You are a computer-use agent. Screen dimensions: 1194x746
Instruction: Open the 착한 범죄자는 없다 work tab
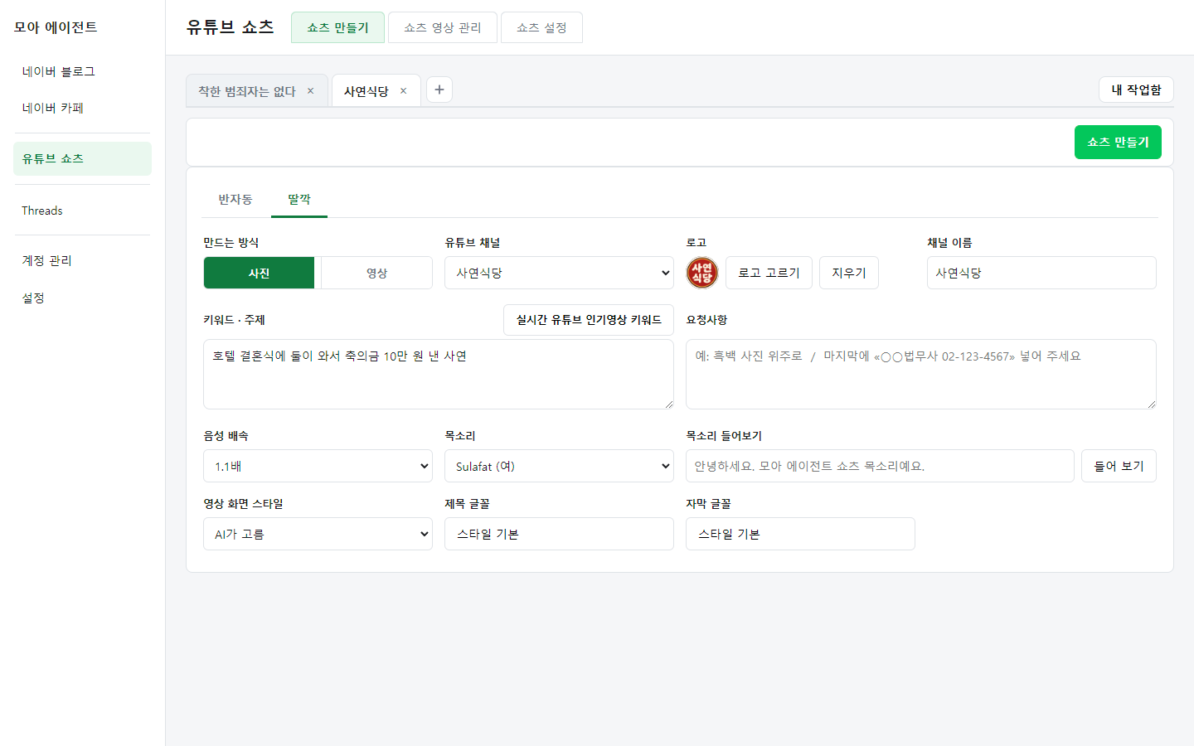point(247,91)
